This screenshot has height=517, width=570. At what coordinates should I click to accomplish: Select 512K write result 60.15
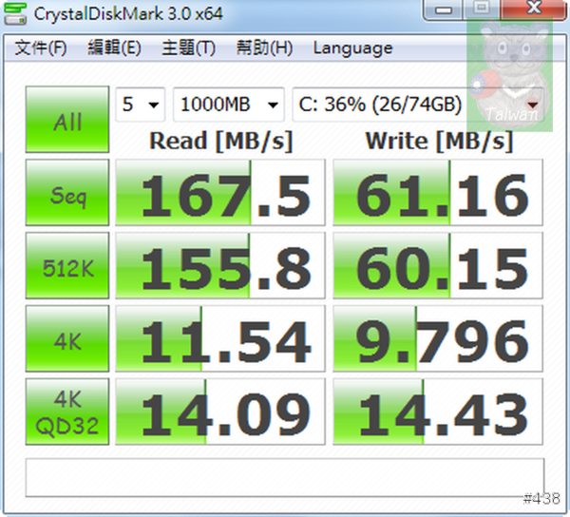[x=438, y=265]
